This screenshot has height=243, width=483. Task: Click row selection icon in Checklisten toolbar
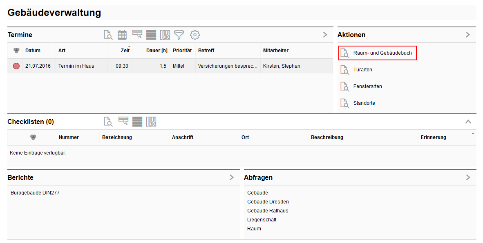(123, 121)
